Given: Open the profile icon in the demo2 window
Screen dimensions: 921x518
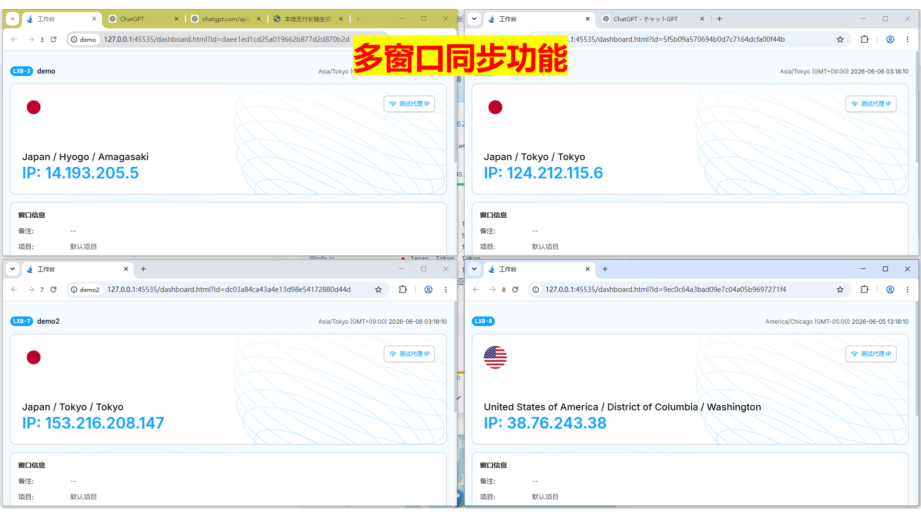Looking at the screenshot, I should [x=428, y=290].
